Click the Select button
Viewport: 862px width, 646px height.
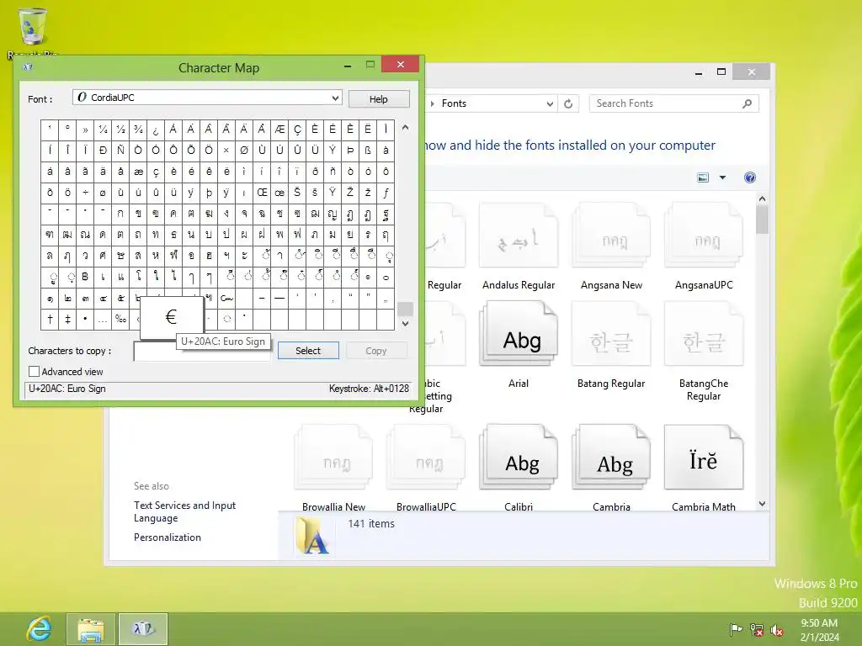(x=308, y=351)
